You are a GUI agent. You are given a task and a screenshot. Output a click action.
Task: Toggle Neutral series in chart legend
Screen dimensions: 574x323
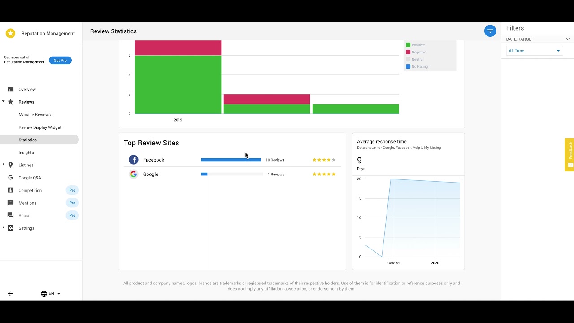(x=414, y=59)
